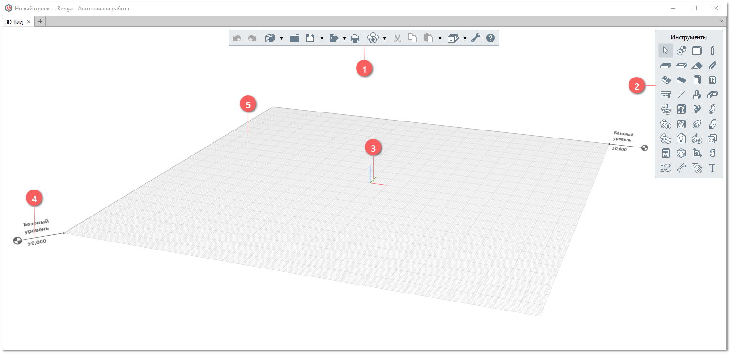Expand the export options dropdown arrow
731x354 pixels.
[x=344, y=38]
